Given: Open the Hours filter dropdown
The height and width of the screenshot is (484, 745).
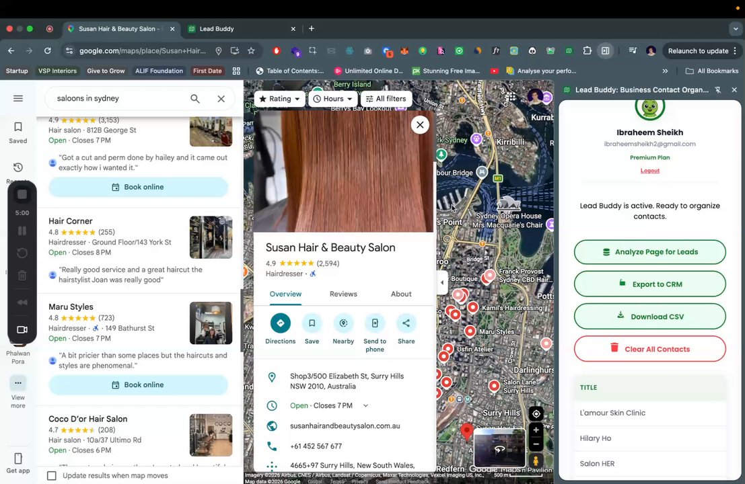Looking at the screenshot, I should click(x=333, y=99).
